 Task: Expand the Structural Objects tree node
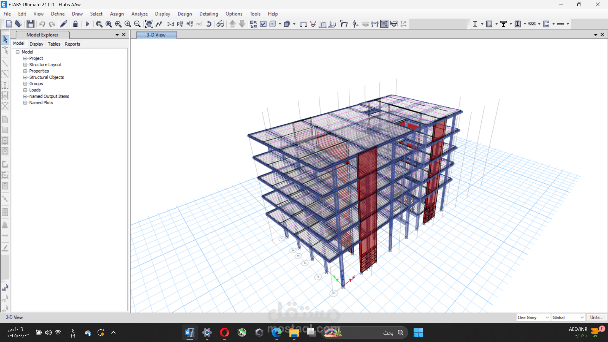point(25,77)
